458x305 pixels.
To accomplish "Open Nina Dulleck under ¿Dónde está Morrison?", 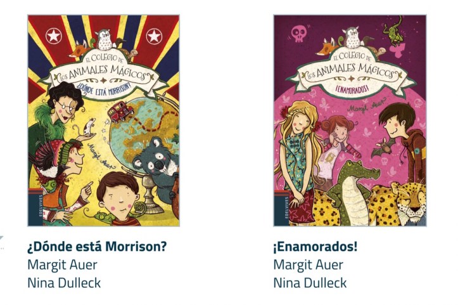I will coord(64,283).
